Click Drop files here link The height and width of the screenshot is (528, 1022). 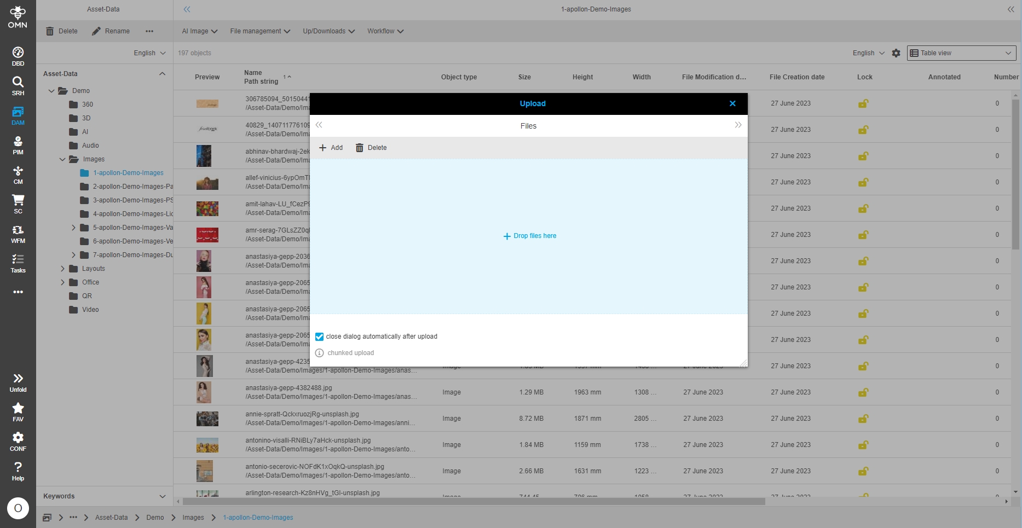530,236
